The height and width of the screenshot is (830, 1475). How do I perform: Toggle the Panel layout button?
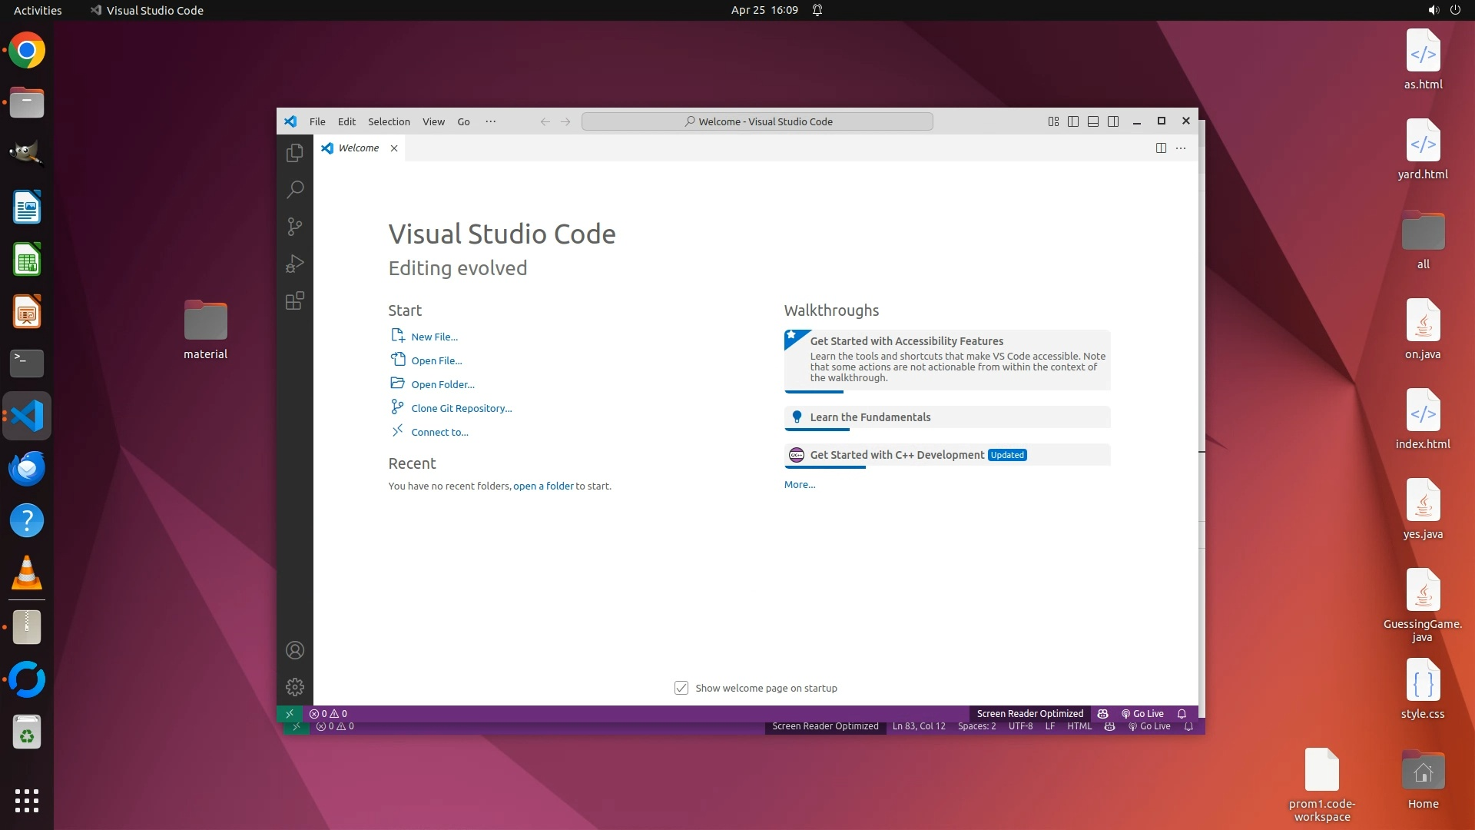(1093, 121)
